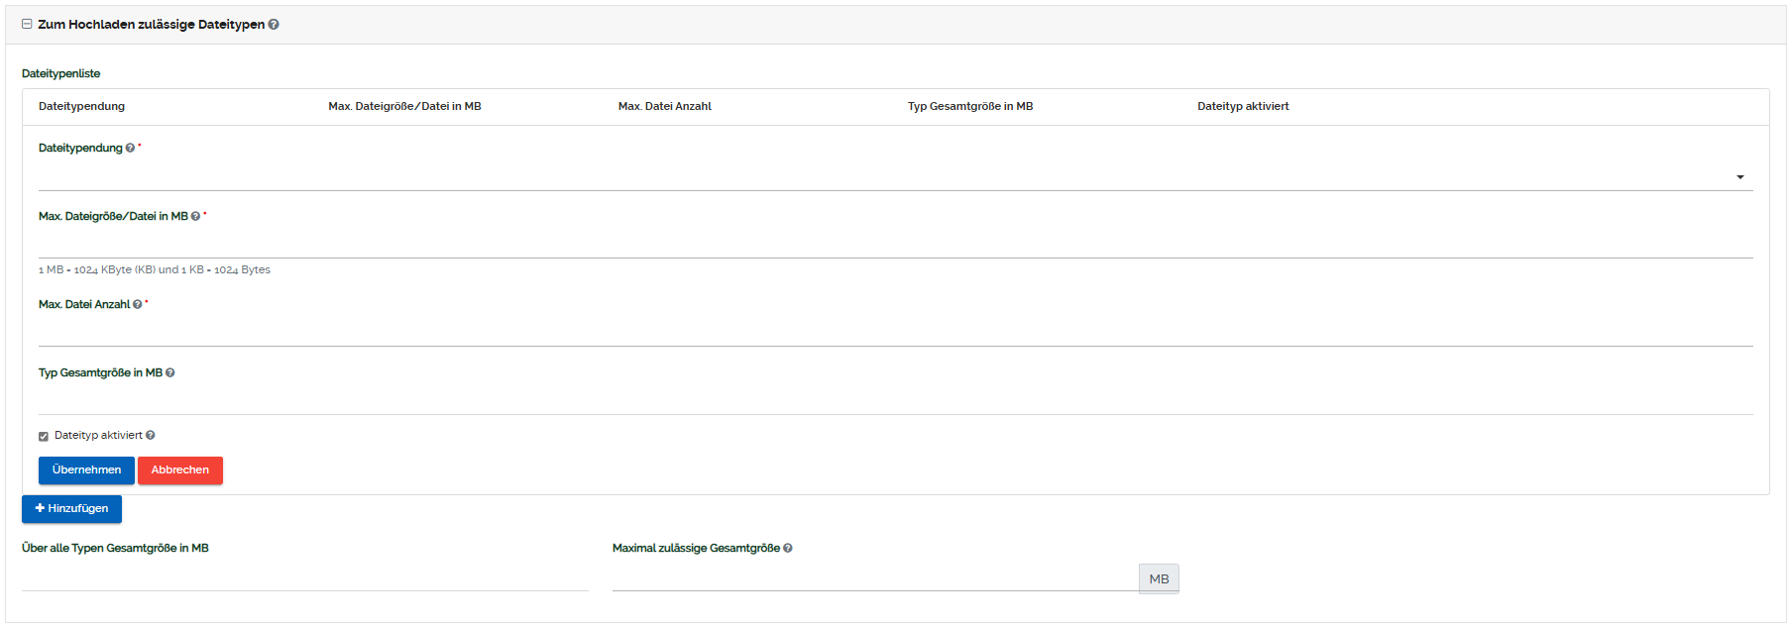Screen dimensions: 1792x626
Task: Click help icon beside Dateityp aktiviert checkbox
Action: tap(151, 436)
